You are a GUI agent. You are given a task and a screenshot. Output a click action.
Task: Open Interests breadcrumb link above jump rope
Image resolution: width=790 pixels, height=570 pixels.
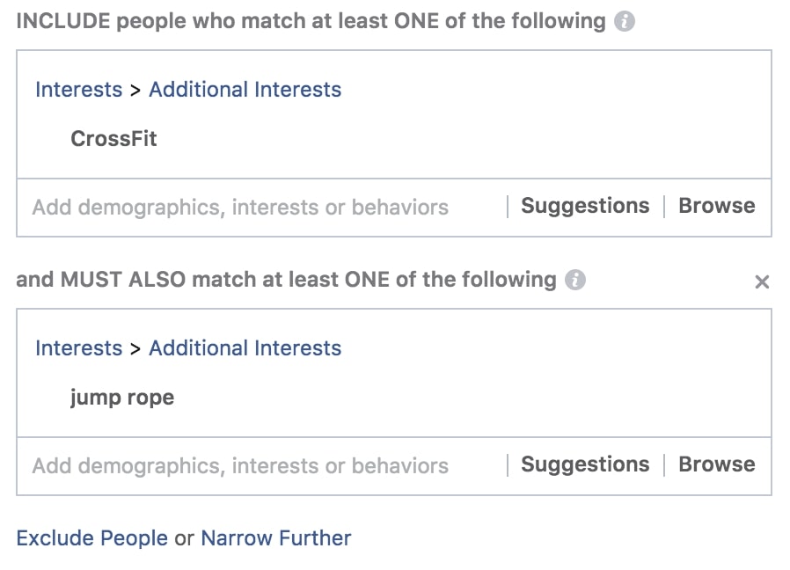click(78, 348)
